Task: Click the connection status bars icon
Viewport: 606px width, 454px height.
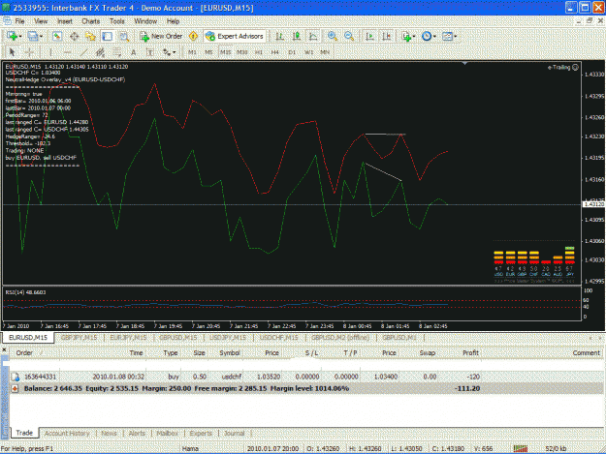Action: (x=521, y=448)
